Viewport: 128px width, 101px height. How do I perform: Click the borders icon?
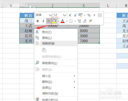71,21
